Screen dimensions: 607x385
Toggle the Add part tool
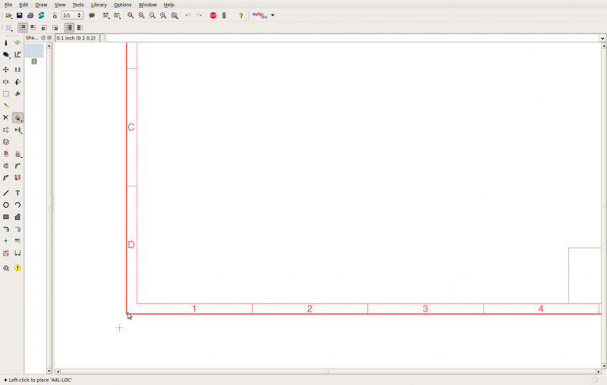click(x=17, y=118)
